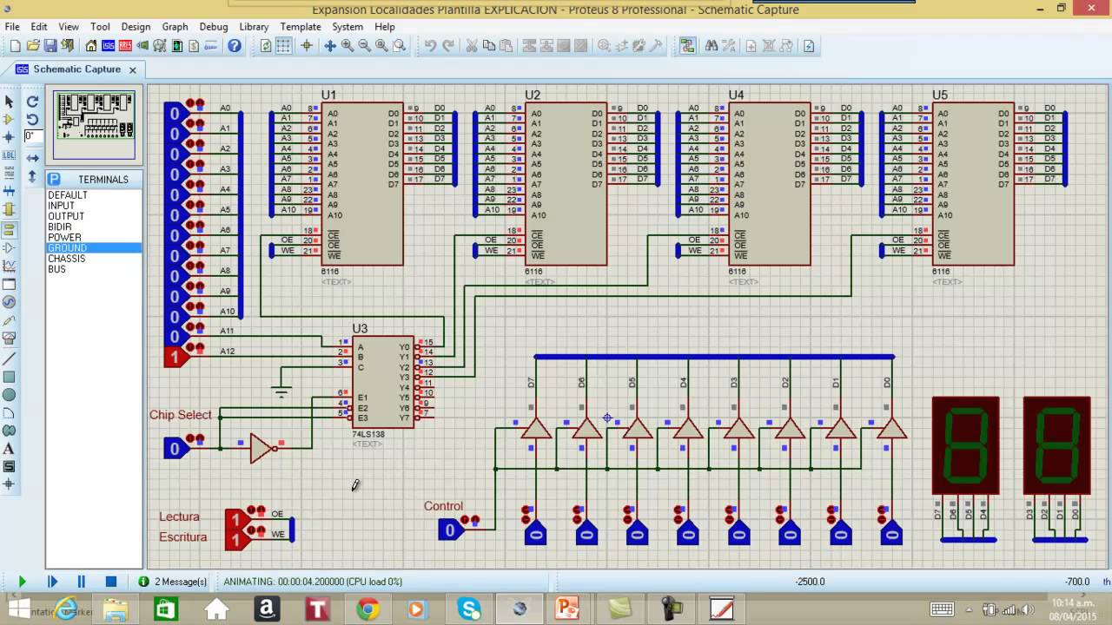1112x625 pixels.
Task: Open the 2 Message(s) log
Action: [x=174, y=582]
